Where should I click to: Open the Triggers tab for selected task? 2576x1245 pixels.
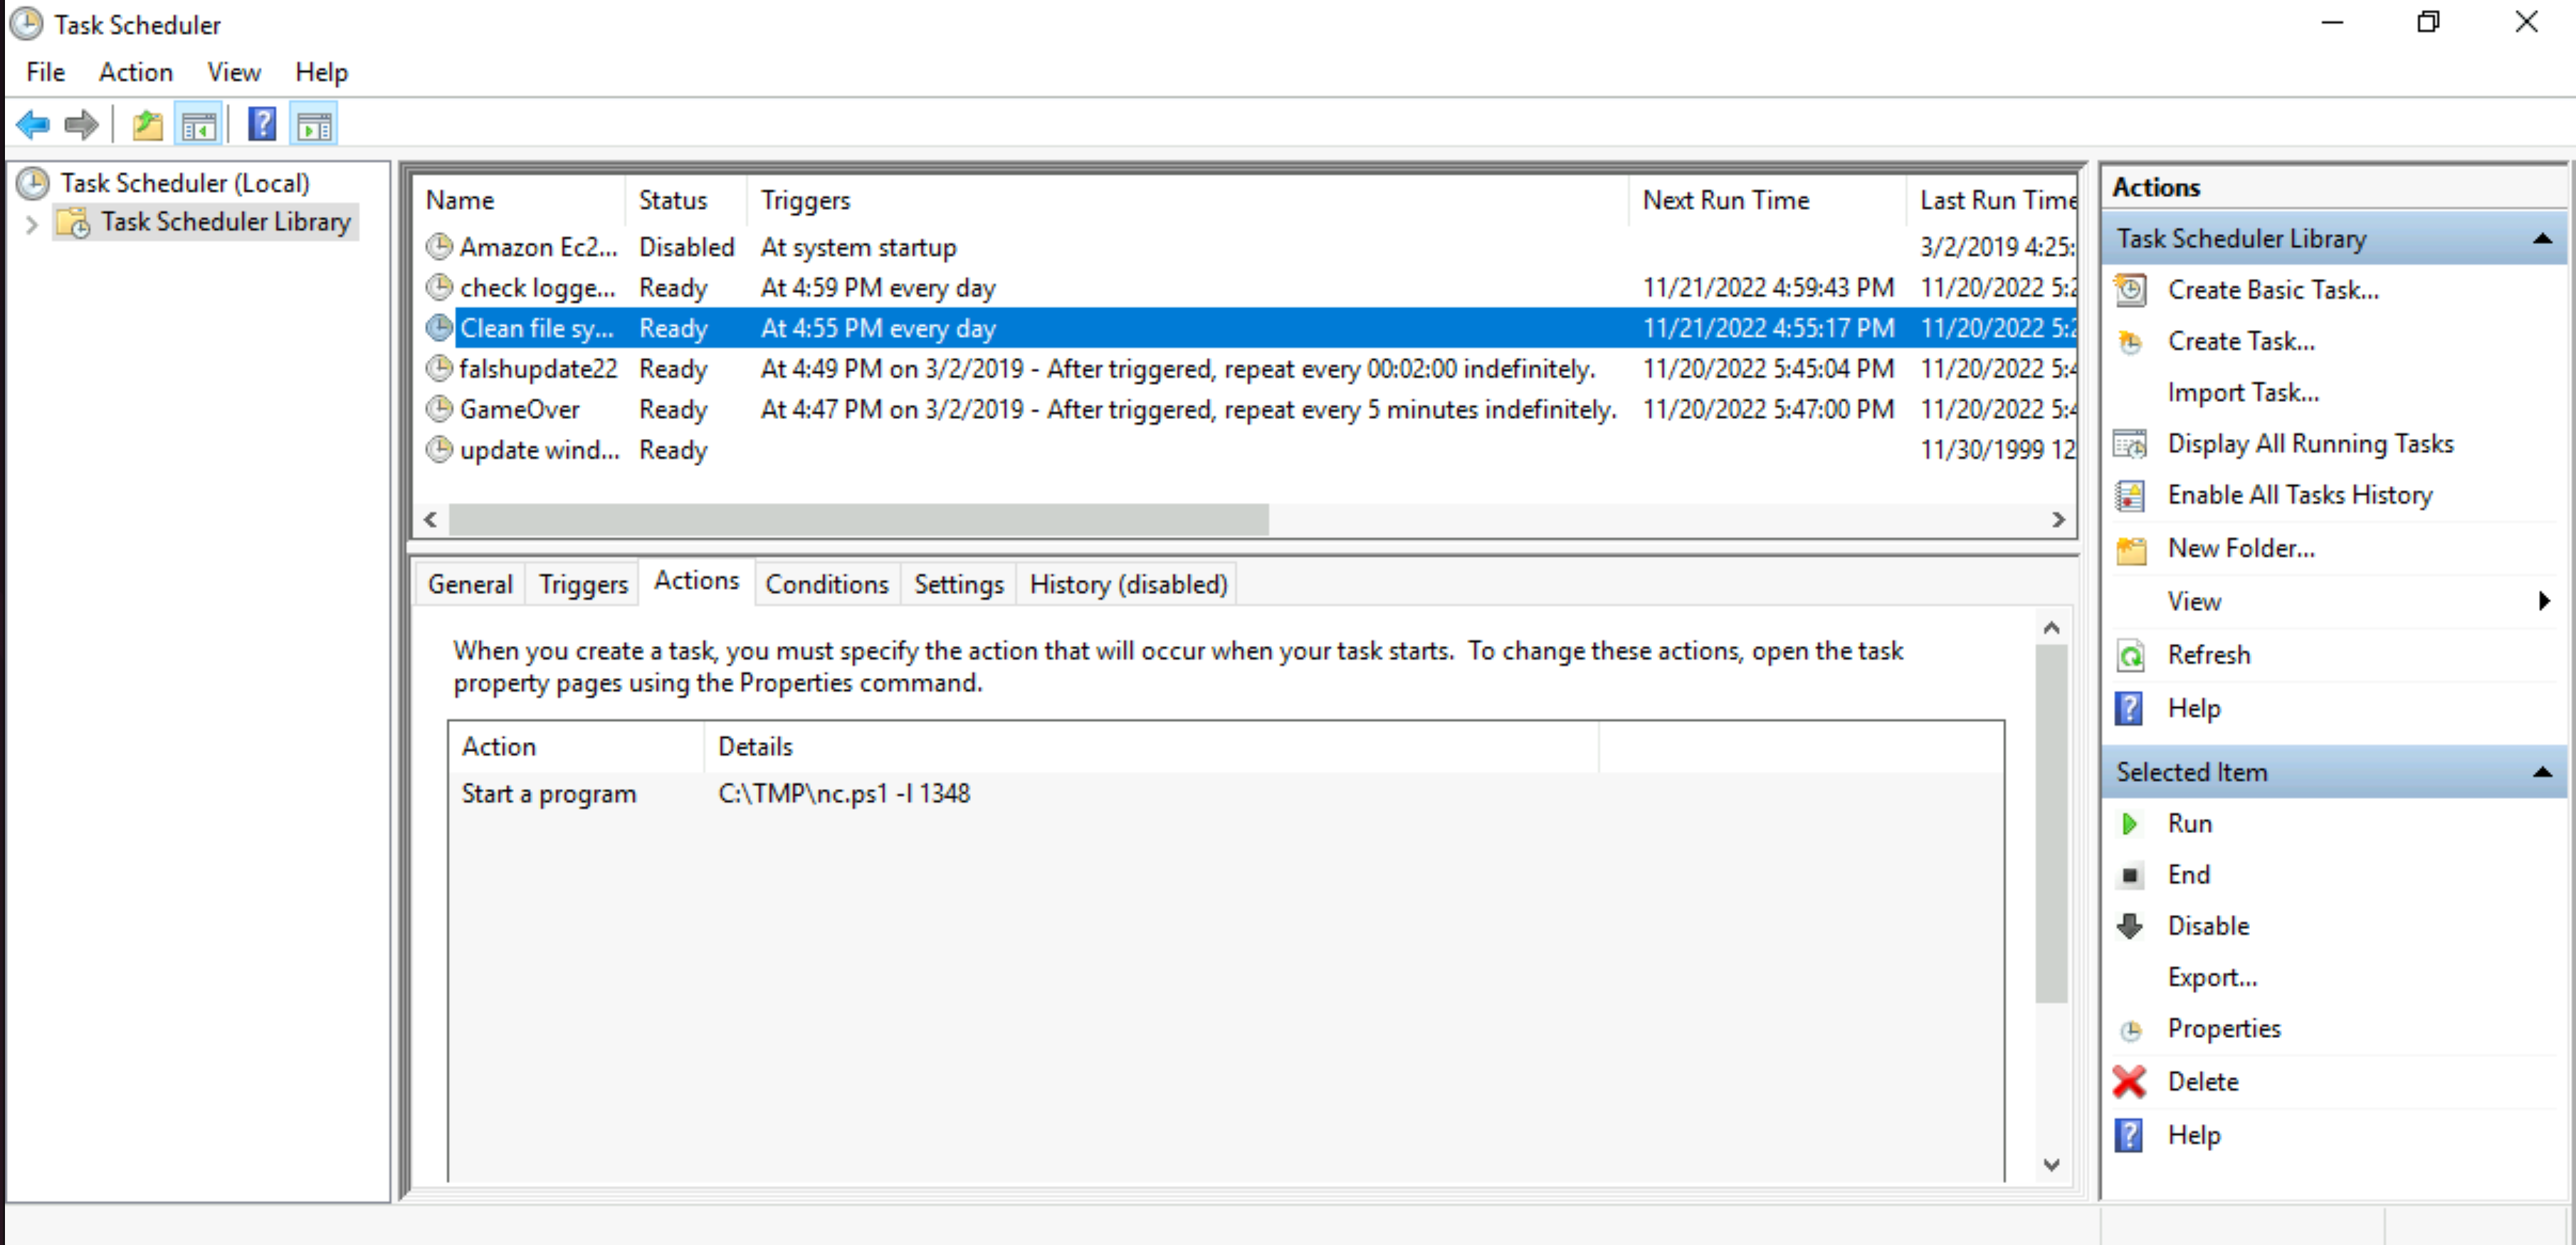coord(580,585)
